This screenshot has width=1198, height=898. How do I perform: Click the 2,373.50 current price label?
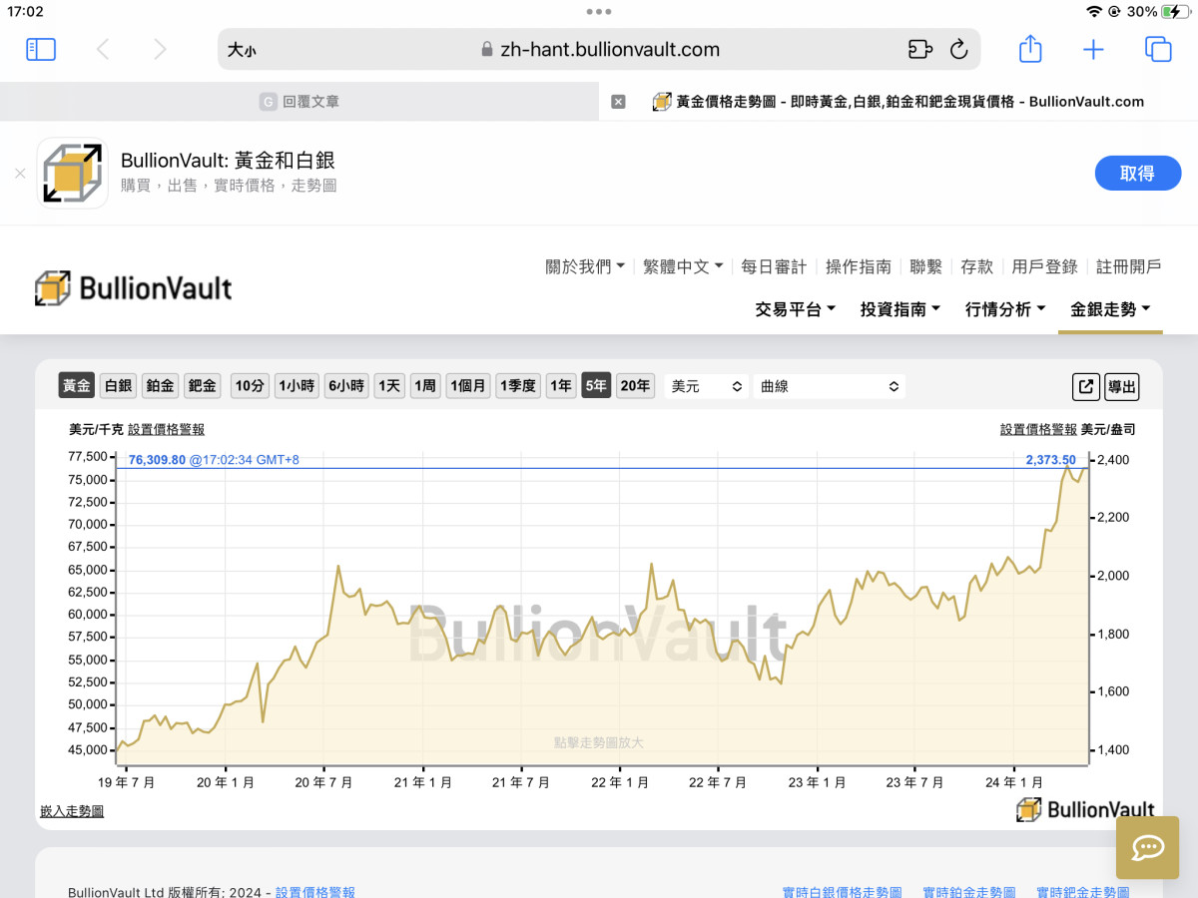1050,460
